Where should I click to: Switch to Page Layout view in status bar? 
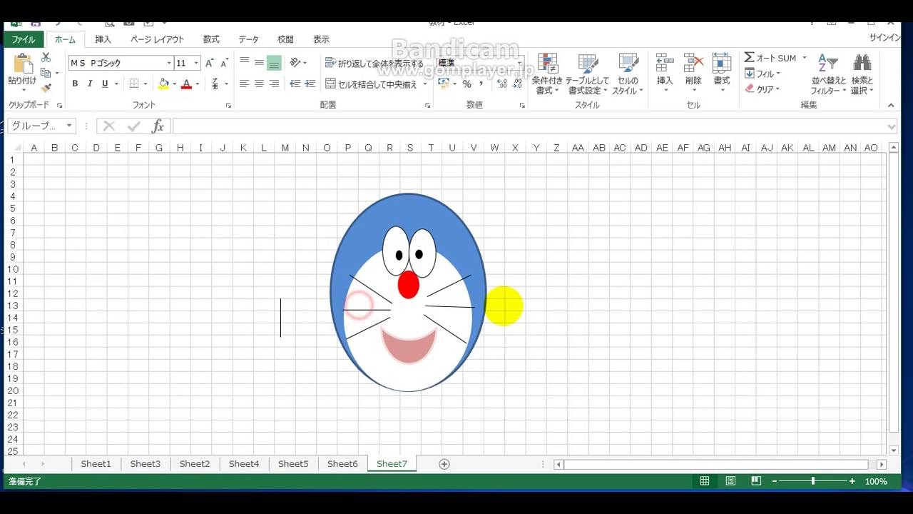point(730,481)
